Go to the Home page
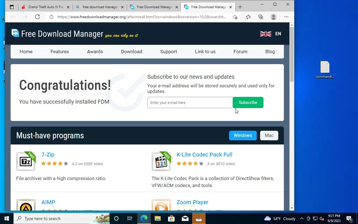358x224 pixels. pyautogui.click(x=26, y=52)
